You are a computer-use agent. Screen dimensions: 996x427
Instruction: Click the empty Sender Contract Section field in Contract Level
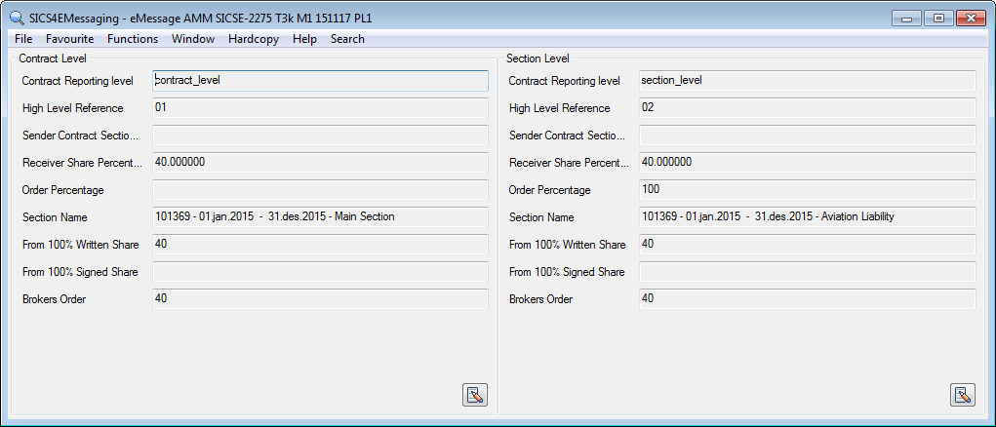pos(320,136)
